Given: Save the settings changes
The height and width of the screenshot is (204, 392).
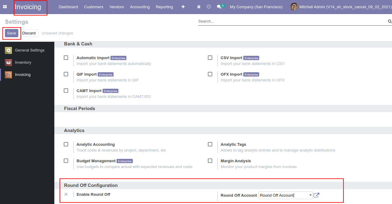Looking at the screenshot, I should click(12, 33).
